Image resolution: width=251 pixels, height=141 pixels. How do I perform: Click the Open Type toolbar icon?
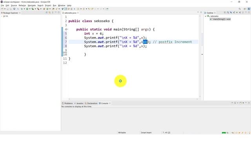pyautogui.click(x=53, y=9)
